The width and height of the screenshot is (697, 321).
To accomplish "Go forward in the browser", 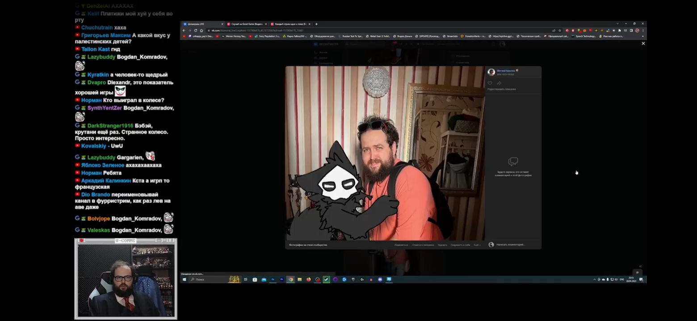I will [189, 30].
